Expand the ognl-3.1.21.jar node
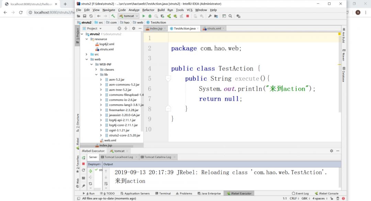This screenshot has width=371, height=201. 101,130
